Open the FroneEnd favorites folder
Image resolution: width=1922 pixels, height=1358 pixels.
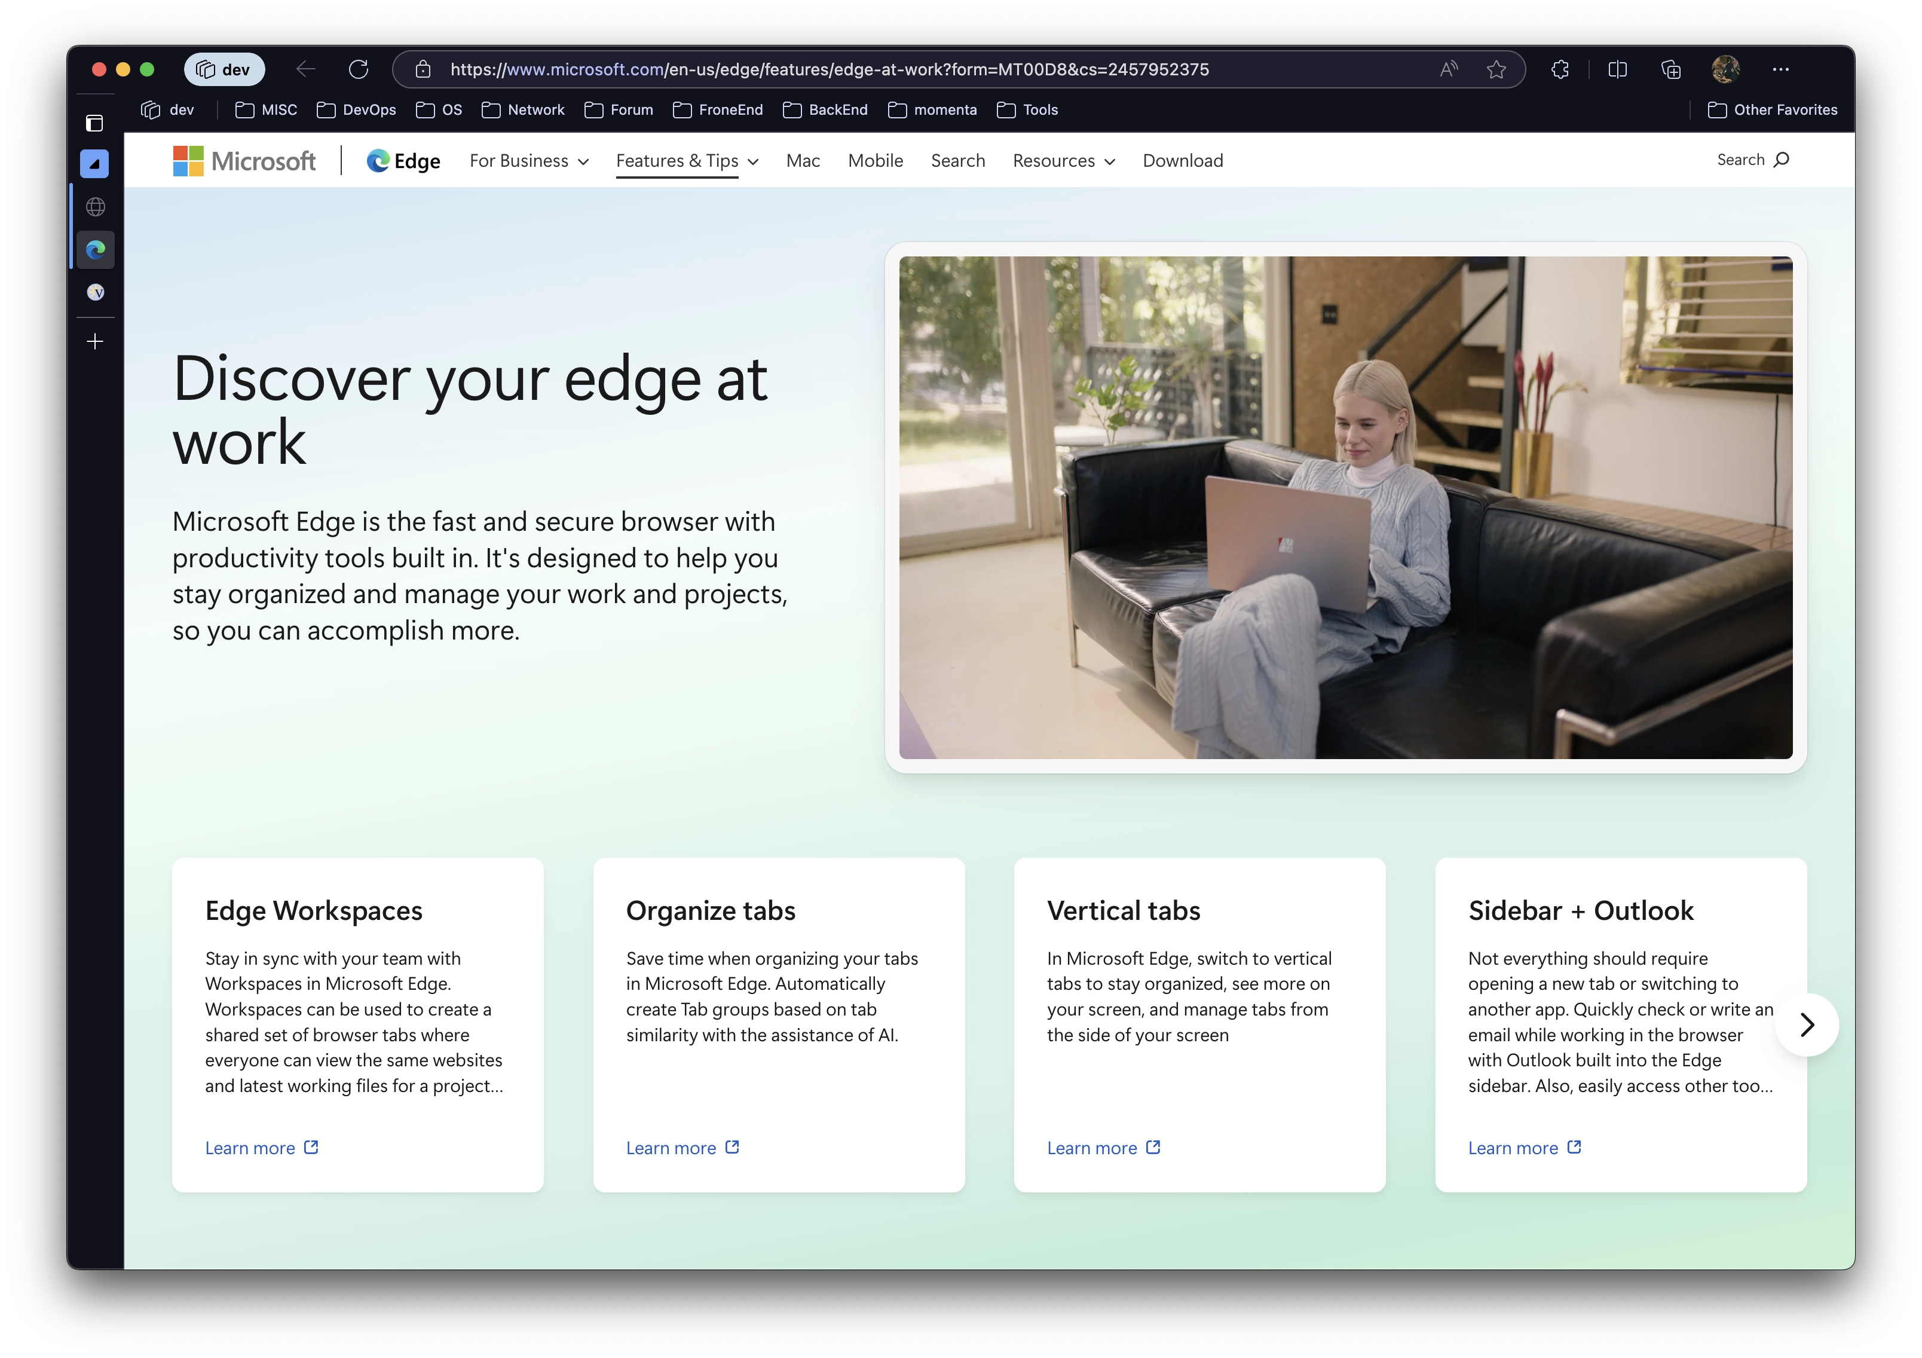(x=718, y=109)
